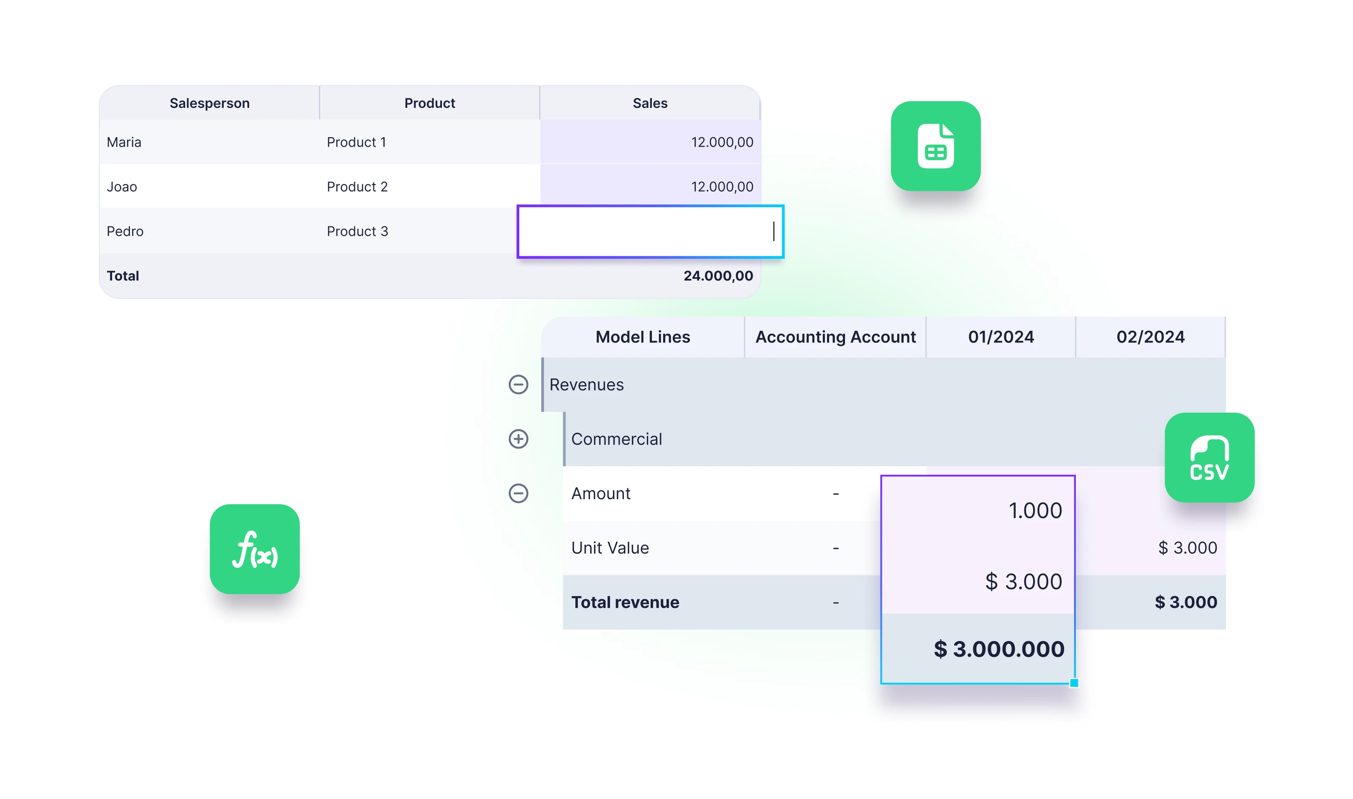Screen dimensions: 1353x799
Task: Click the Total label in sales table
Action: click(123, 276)
